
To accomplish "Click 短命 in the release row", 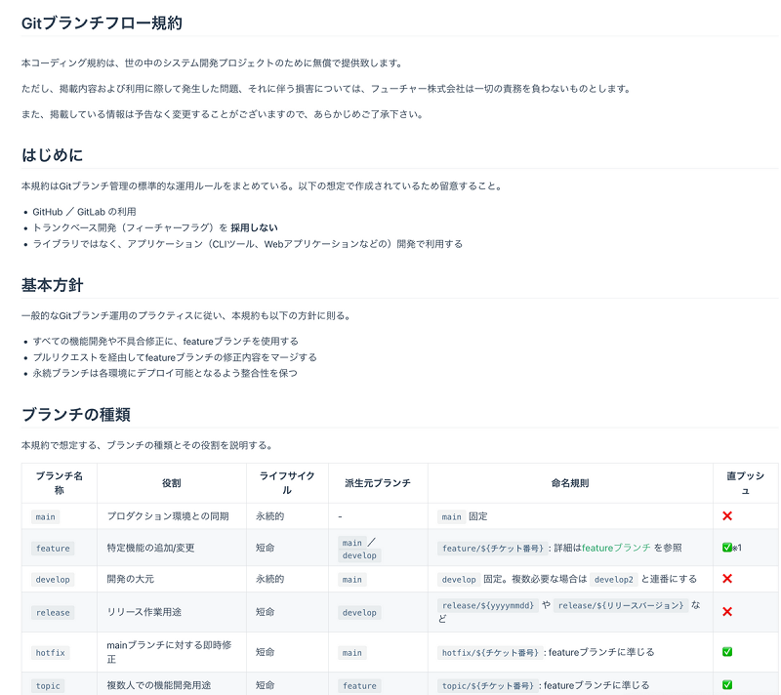I will [265, 611].
